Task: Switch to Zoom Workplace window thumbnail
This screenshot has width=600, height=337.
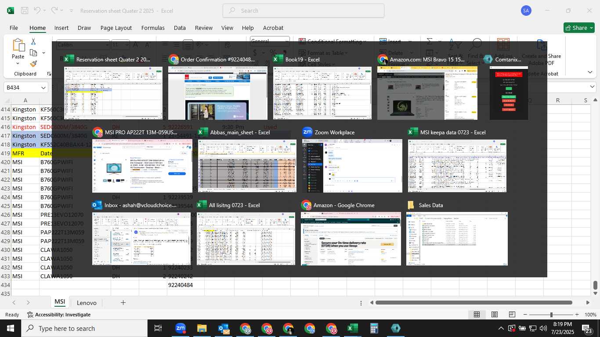Action: (352, 166)
